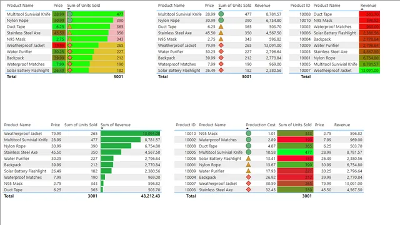Select product ID 10010 in the Production Cost table
The width and height of the screenshot is (400, 225).
[190, 133]
